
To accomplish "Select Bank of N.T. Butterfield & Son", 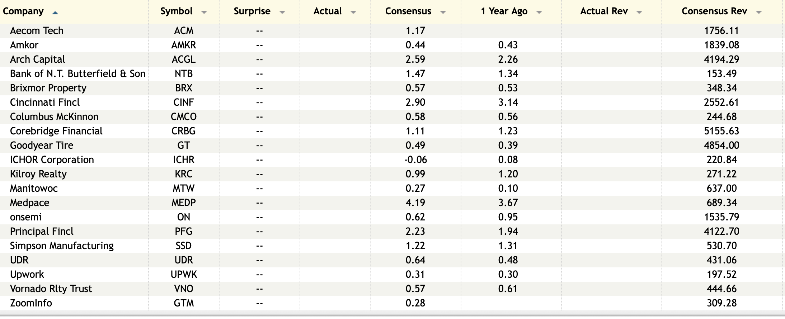I will click(x=77, y=74).
